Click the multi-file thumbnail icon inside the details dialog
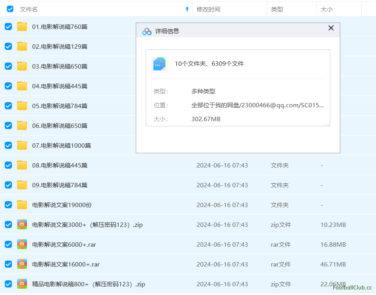The image size is (376, 295). pyautogui.click(x=159, y=64)
